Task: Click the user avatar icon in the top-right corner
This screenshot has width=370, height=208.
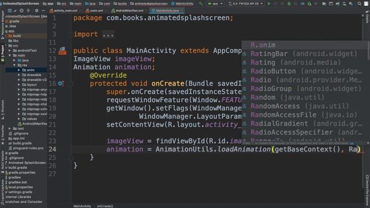Action: point(366,3)
